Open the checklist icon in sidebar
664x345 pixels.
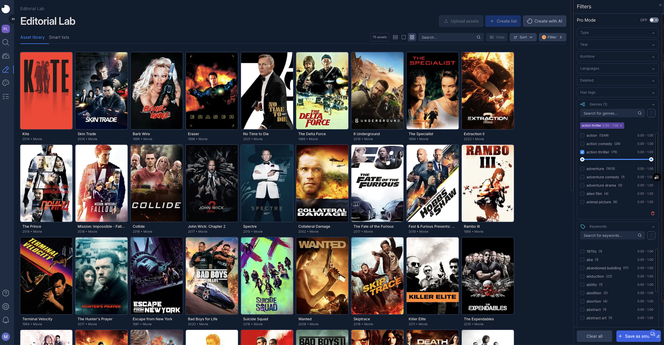6,96
